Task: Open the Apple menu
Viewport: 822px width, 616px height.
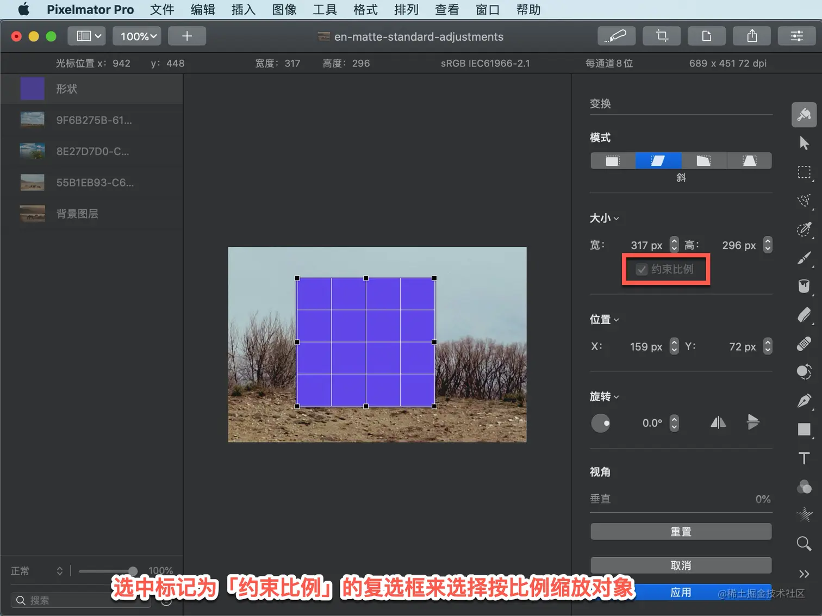Action: tap(24, 10)
